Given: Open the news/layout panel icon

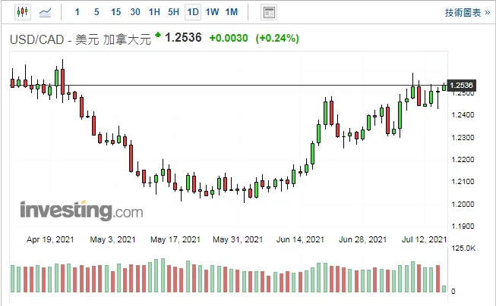Looking at the screenshot, I should pyautogui.click(x=269, y=13).
